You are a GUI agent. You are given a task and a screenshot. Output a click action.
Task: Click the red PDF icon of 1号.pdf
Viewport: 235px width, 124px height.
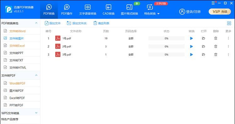(58, 38)
